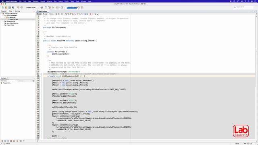Click the Save All toolbar icon
The image size is (258, 145).
[13, 7]
